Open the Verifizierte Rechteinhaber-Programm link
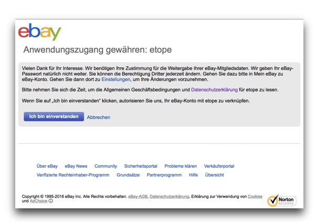The image size is (315, 222). tap(73, 175)
